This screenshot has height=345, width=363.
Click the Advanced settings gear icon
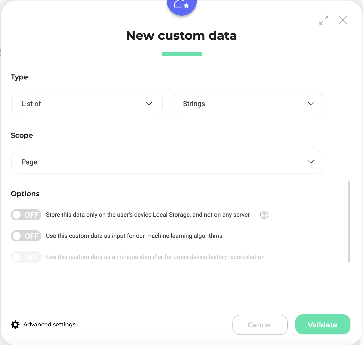15,325
